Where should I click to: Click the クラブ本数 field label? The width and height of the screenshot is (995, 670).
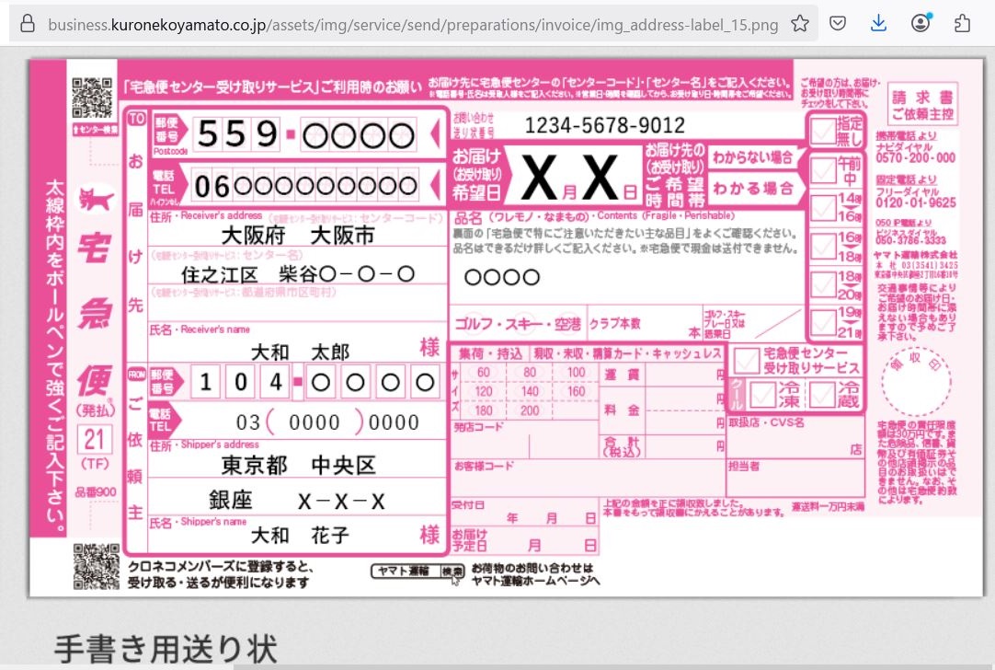pos(615,324)
